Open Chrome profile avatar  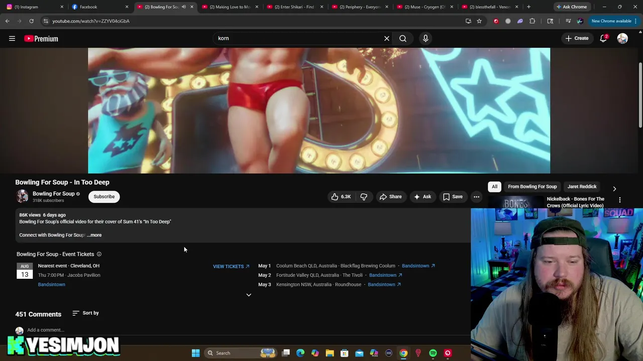point(580,21)
